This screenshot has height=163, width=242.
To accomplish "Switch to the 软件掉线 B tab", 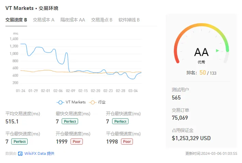I will (129, 20).
